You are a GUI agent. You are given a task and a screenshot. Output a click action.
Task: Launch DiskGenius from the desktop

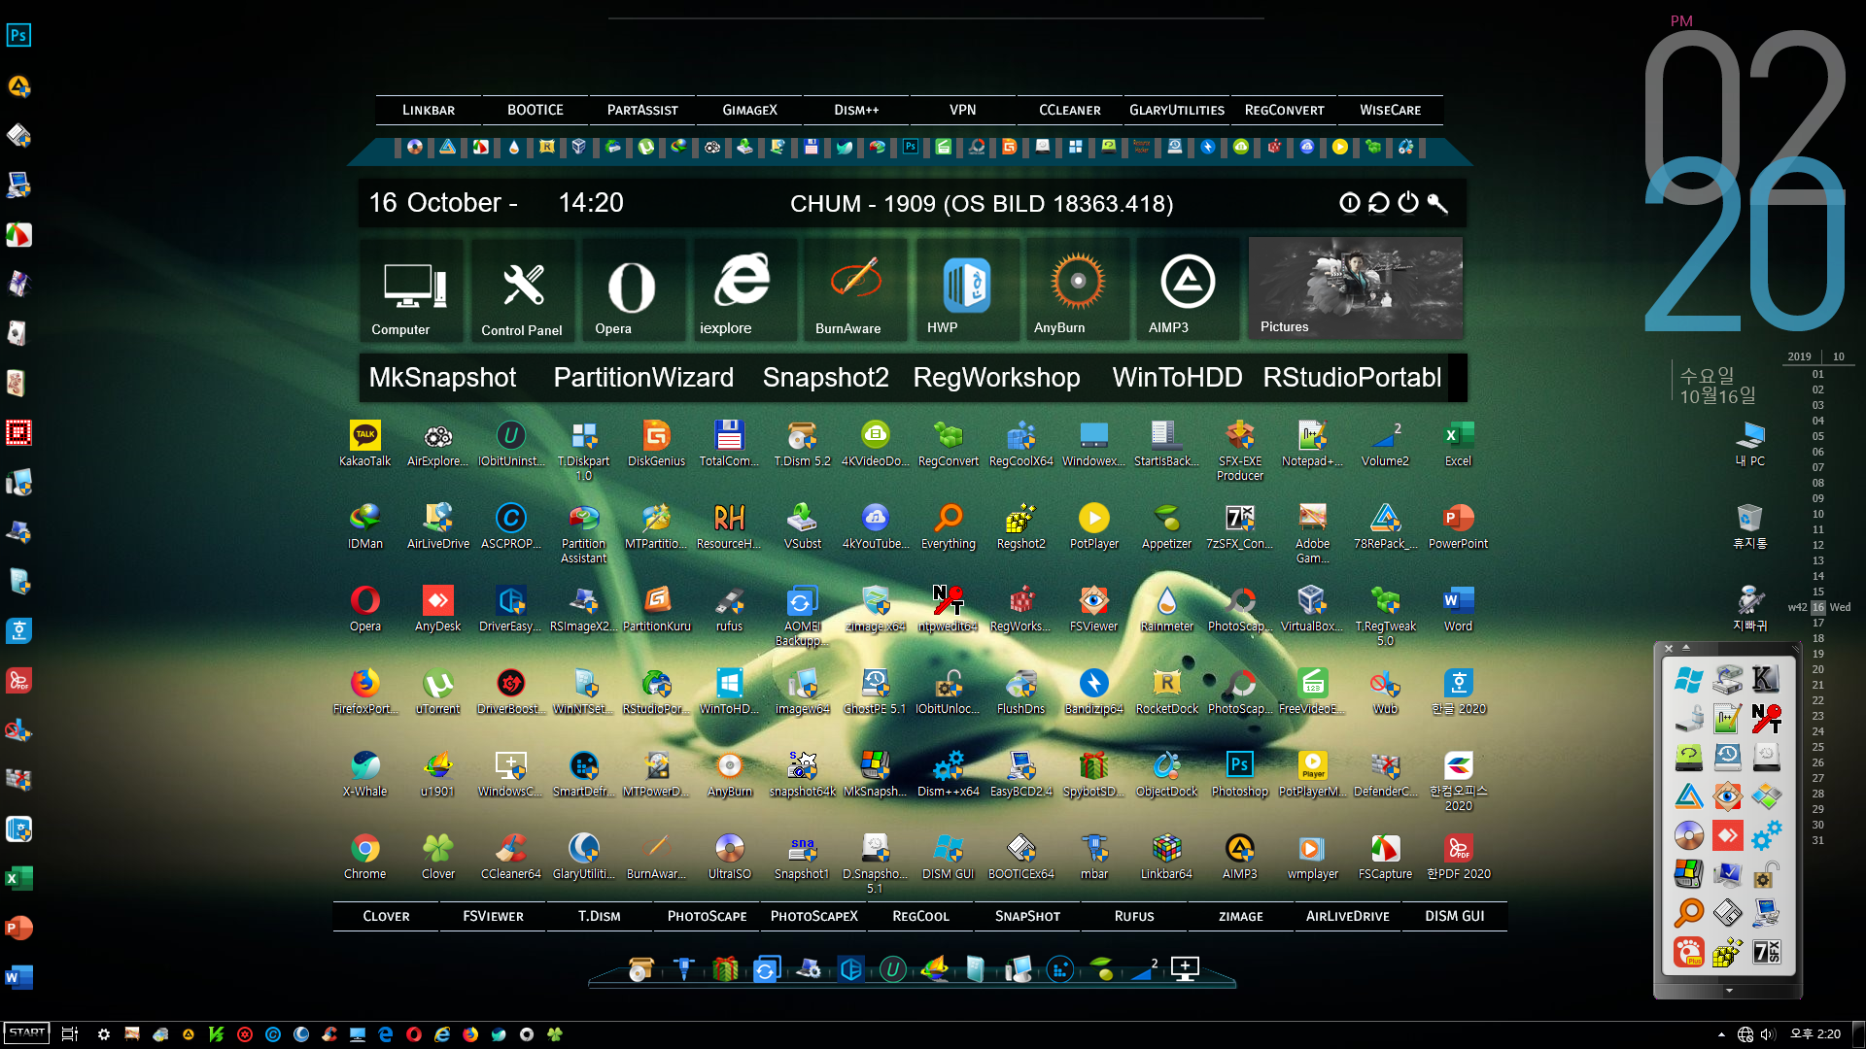pos(656,444)
